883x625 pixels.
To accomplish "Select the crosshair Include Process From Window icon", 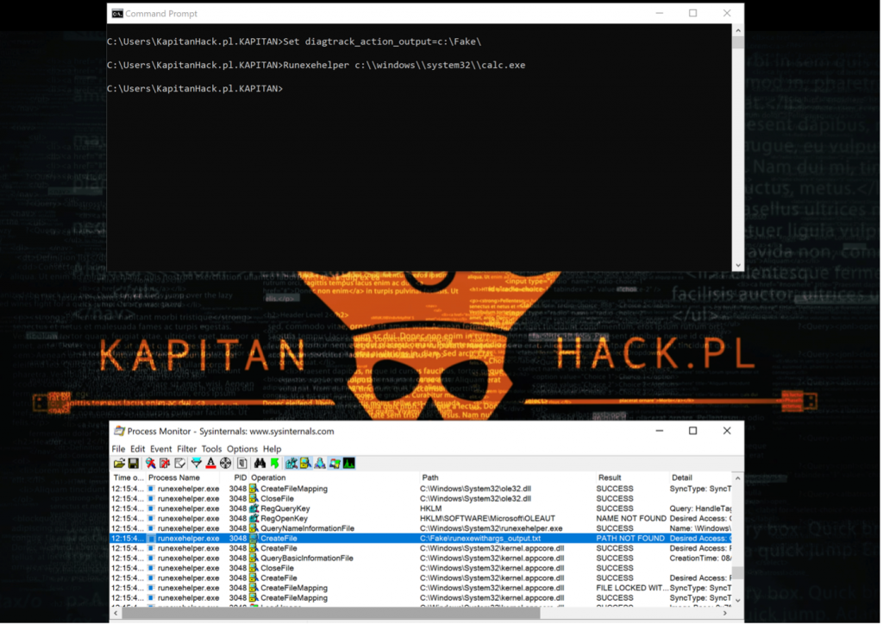I will coord(225,464).
